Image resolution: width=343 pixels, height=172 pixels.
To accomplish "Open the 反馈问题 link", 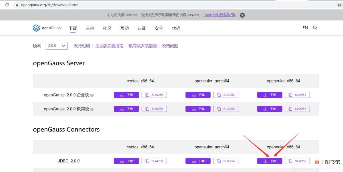I will point(170,46).
